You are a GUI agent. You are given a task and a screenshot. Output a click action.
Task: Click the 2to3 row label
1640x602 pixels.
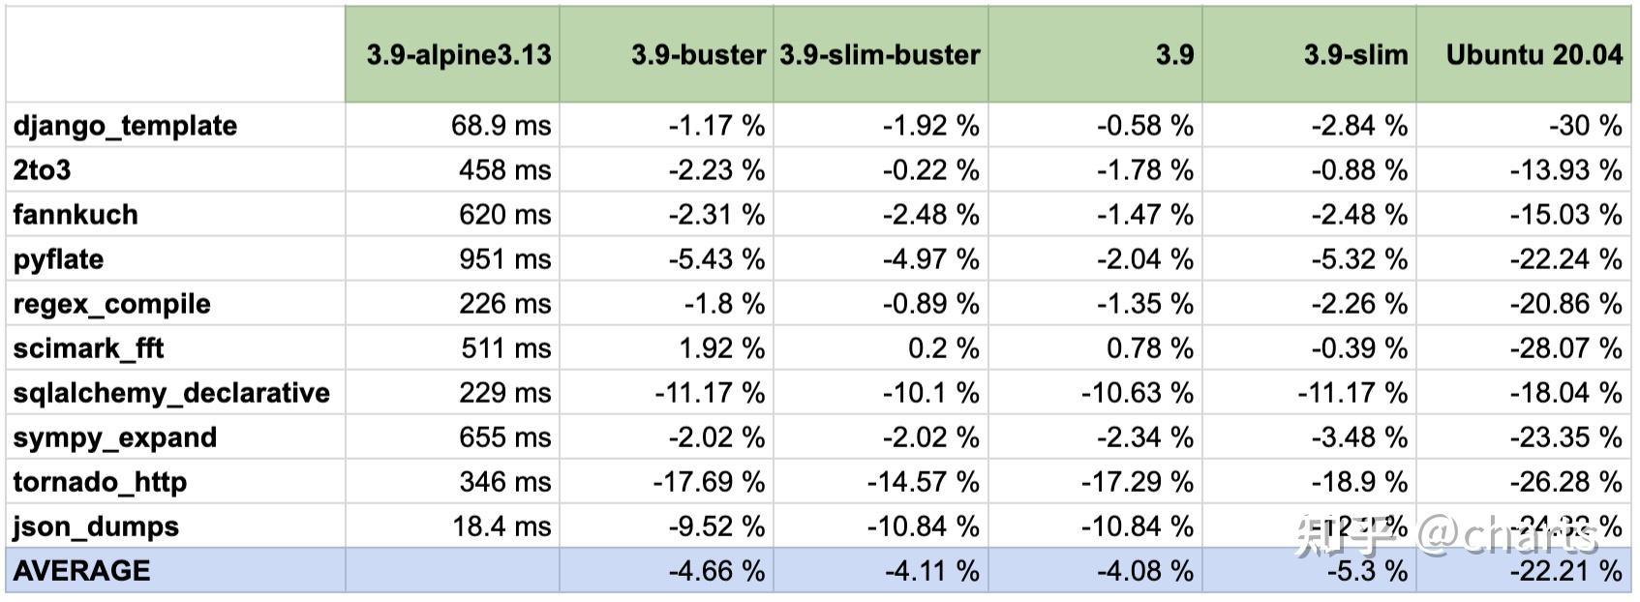[43, 170]
